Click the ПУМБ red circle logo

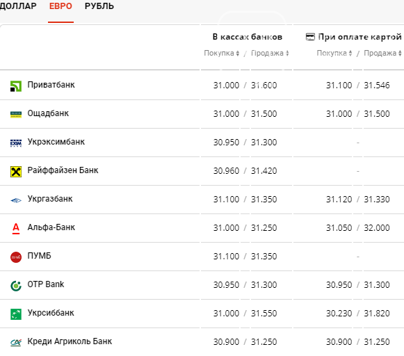[x=16, y=257]
